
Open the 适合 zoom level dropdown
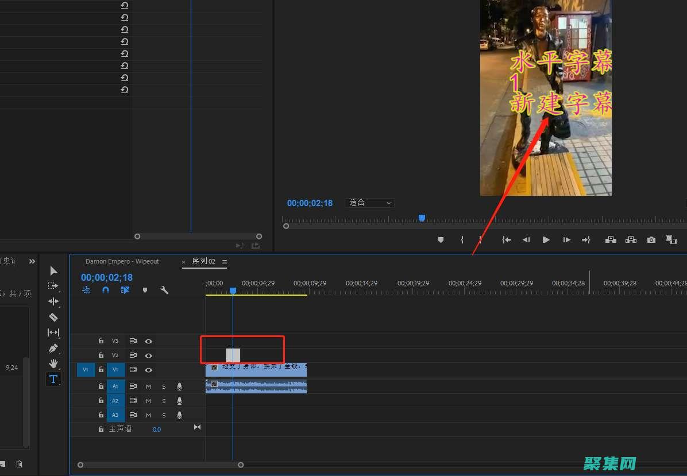[370, 203]
